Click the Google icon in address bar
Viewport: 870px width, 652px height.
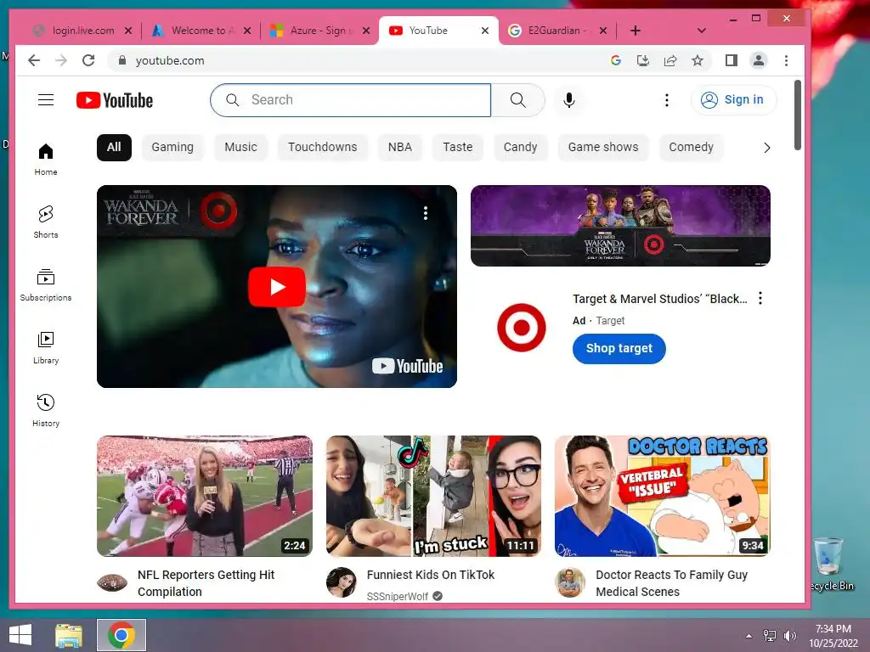(616, 60)
